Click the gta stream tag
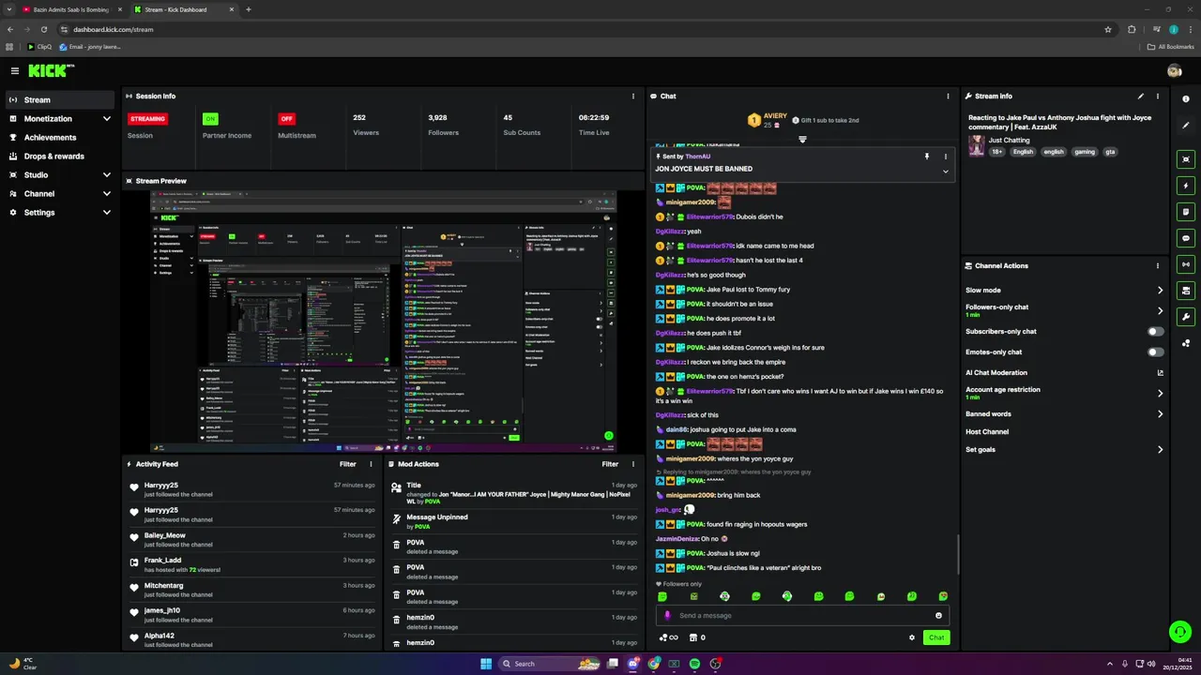This screenshot has width=1201, height=675. coord(1110,151)
